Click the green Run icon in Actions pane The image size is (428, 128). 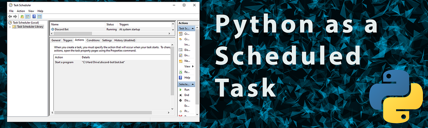click(180, 90)
